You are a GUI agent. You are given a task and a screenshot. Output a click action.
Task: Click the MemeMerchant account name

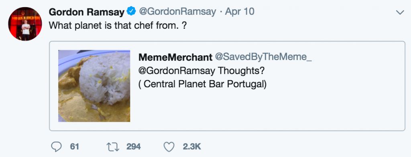click(x=175, y=57)
